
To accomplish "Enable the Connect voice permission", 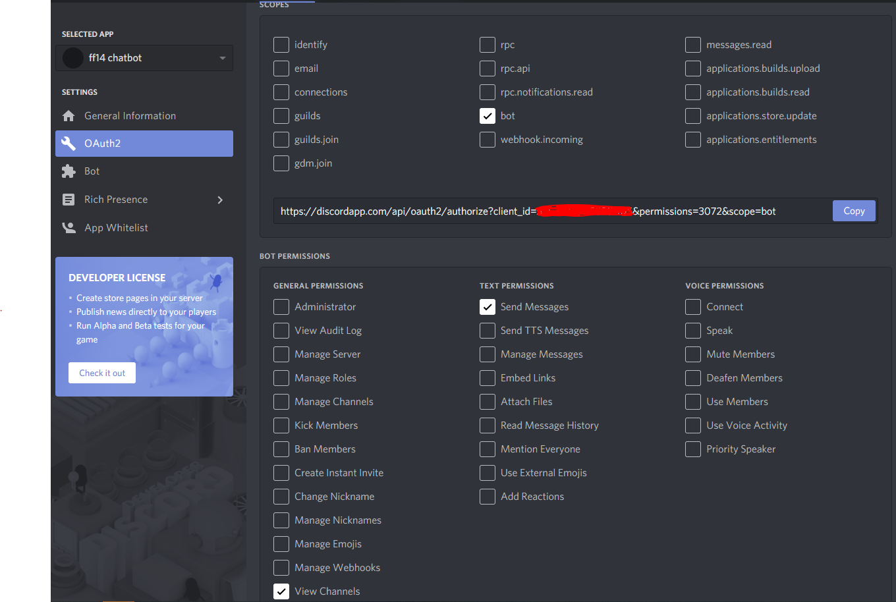I will click(693, 307).
